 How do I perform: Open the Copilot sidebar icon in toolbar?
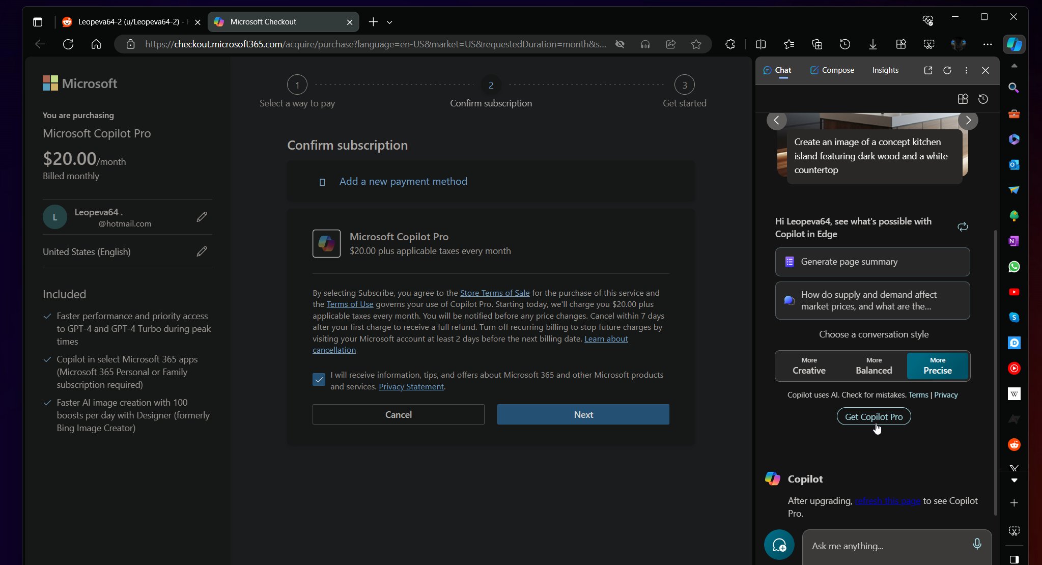point(1014,44)
